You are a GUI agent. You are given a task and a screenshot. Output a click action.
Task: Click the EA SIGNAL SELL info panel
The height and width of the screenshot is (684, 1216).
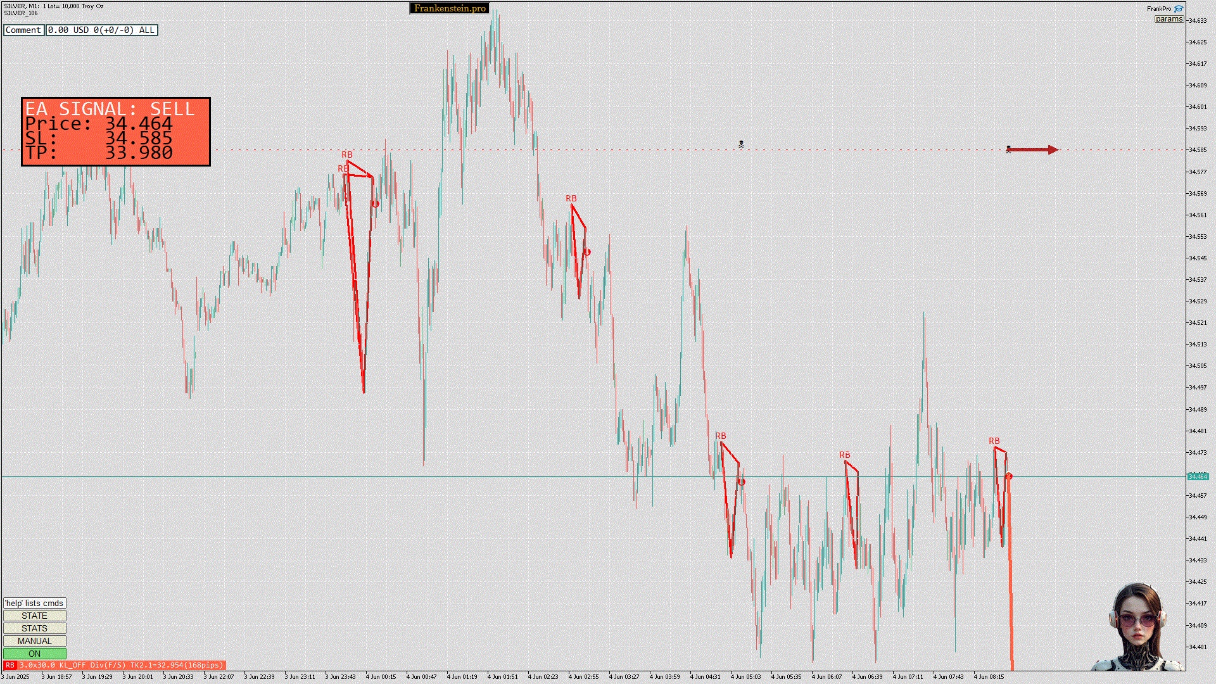tap(116, 132)
